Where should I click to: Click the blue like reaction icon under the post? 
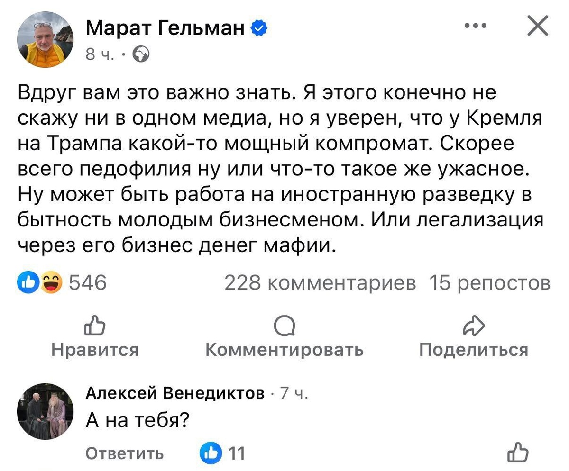click(27, 283)
